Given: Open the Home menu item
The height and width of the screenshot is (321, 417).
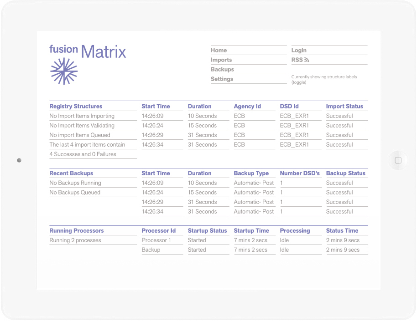Looking at the screenshot, I should 219,51.
